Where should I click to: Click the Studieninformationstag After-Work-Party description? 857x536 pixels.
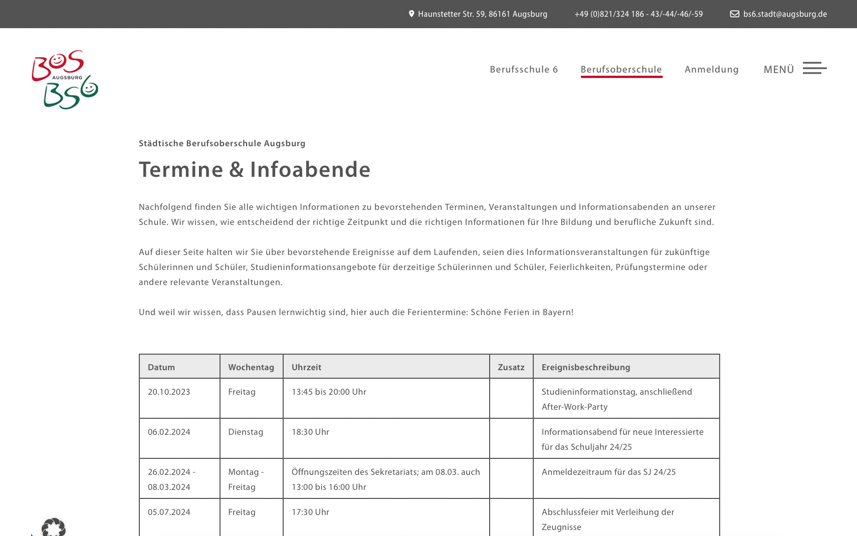pyautogui.click(x=626, y=398)
